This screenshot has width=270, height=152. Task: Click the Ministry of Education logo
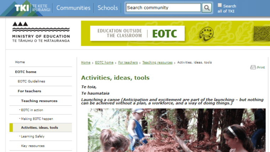coord(41,32)
